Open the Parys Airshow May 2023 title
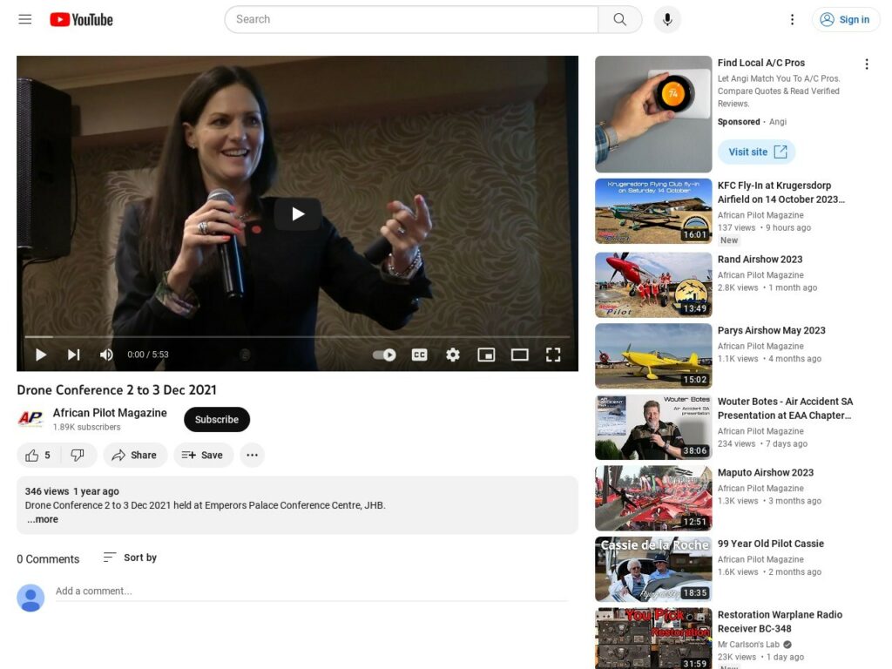The image size is (892, 669). pyautogui.click(x=772, y=330)
